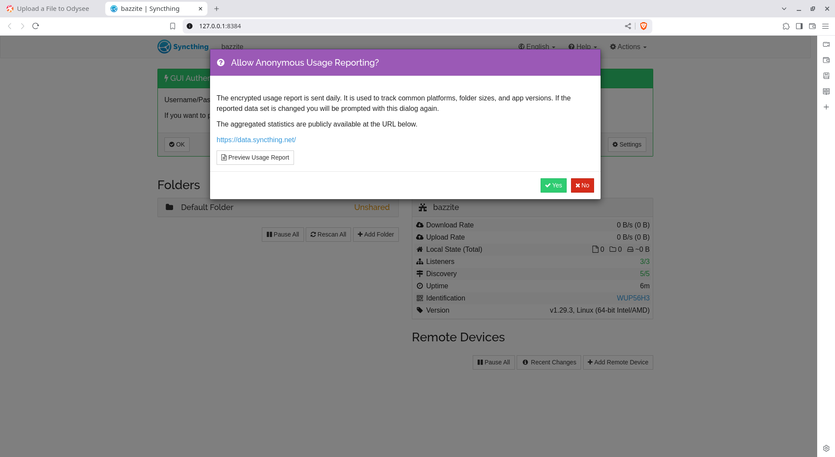This screenshot has height=457, width=835.
Task: Click the question mark icon in dialog header
Action: (221, 63)
